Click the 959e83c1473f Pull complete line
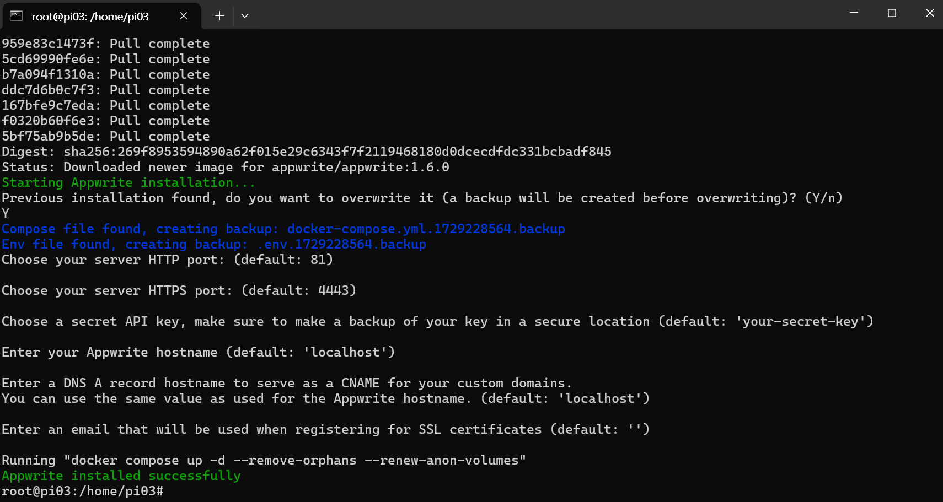This screenshot has height=502, width=943. coord(106,44)
